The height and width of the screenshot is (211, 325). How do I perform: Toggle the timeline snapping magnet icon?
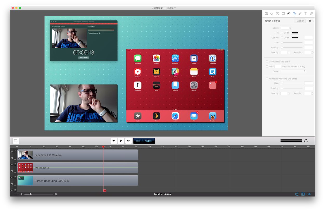coord(297,194)
